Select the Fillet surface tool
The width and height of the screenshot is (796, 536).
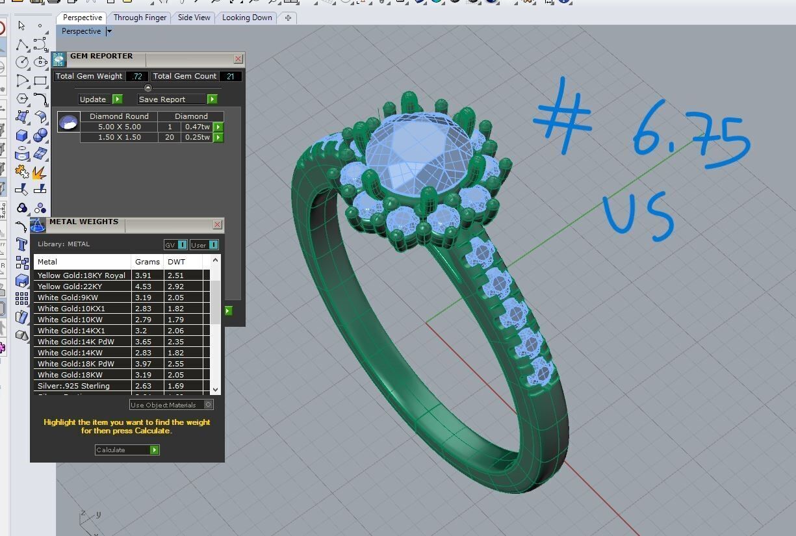coord(40,117)
